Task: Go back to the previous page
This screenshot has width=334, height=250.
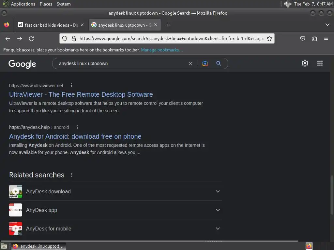Action: [8, 38]
